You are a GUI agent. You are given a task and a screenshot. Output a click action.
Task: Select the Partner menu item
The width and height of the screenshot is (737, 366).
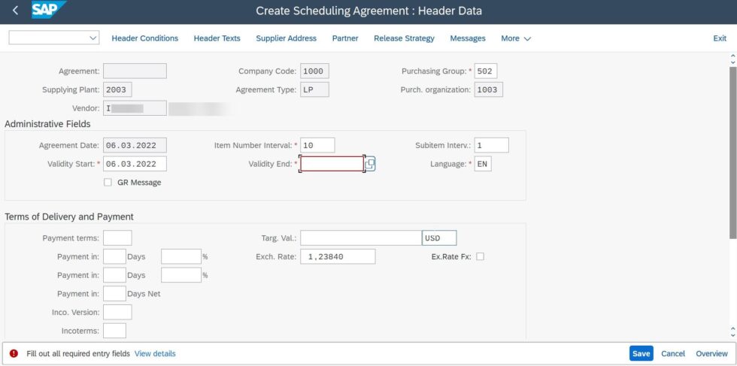click(x=345, y=38)
